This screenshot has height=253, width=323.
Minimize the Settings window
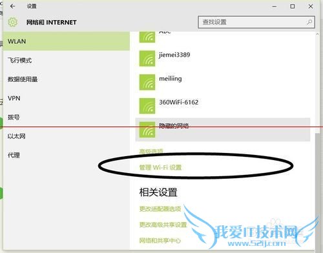[275, 6]
